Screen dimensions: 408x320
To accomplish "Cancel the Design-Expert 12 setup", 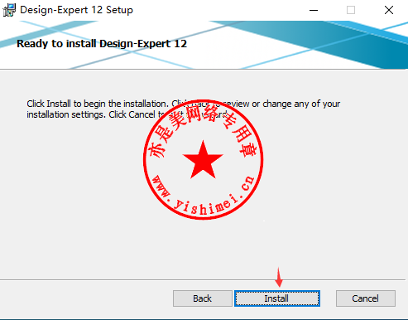I will 366,298.
